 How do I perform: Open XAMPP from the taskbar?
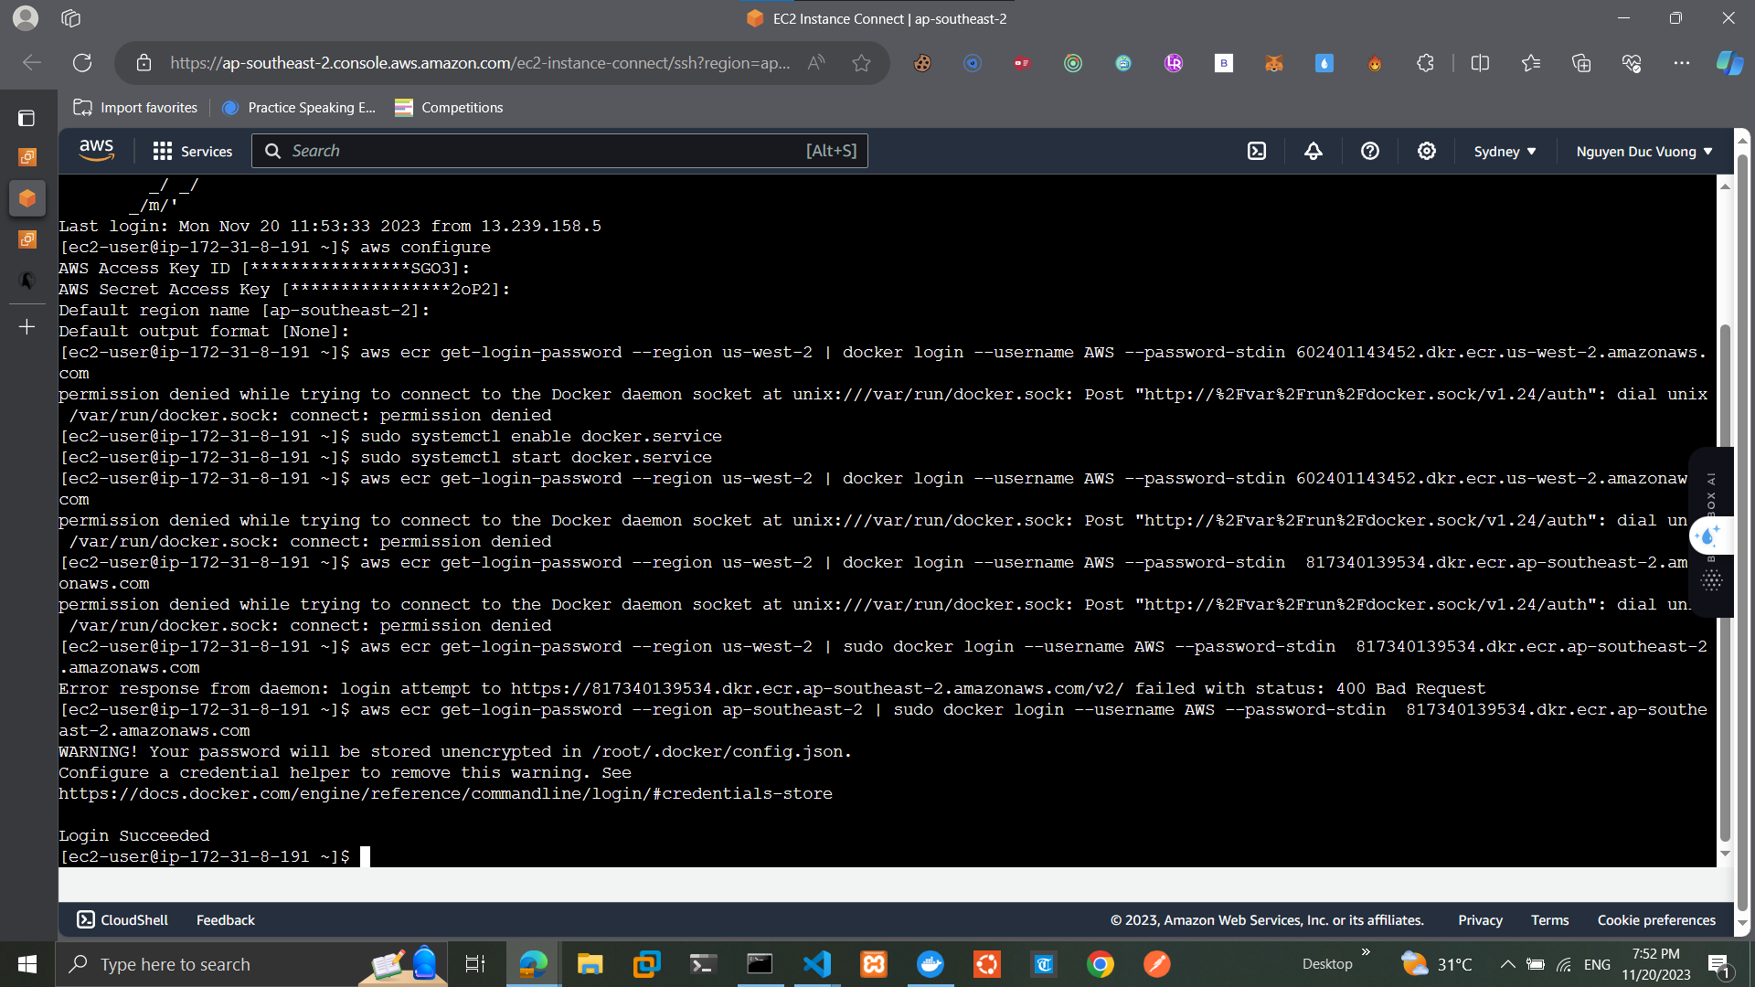coord(874,964)
